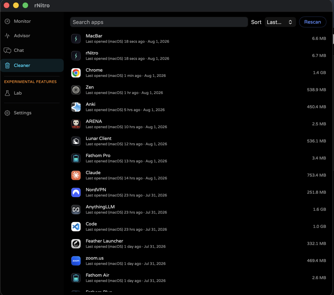This screenshot has height=295, width=334.
Task: Click the Claude app icon
Action: point(76,175)
